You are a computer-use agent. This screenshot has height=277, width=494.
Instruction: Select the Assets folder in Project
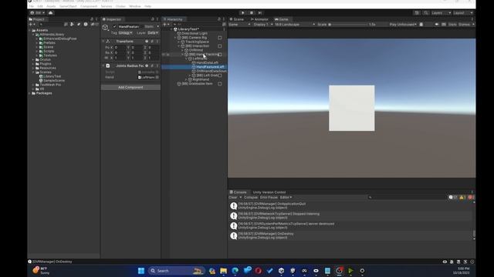(42, 31)
